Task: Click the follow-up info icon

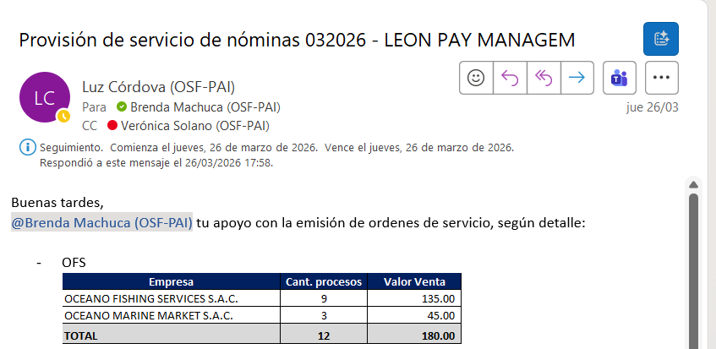Action: coord(27,148)
